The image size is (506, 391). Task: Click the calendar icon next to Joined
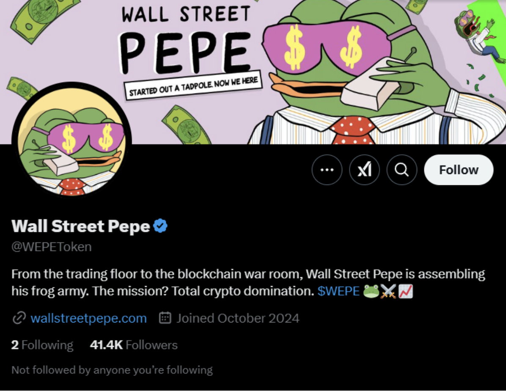(x=165, y=318)
